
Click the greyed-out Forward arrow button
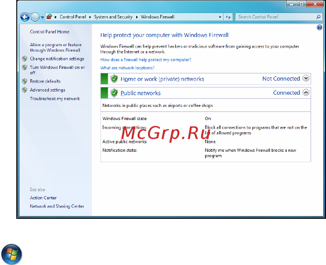tap(35, 17)
